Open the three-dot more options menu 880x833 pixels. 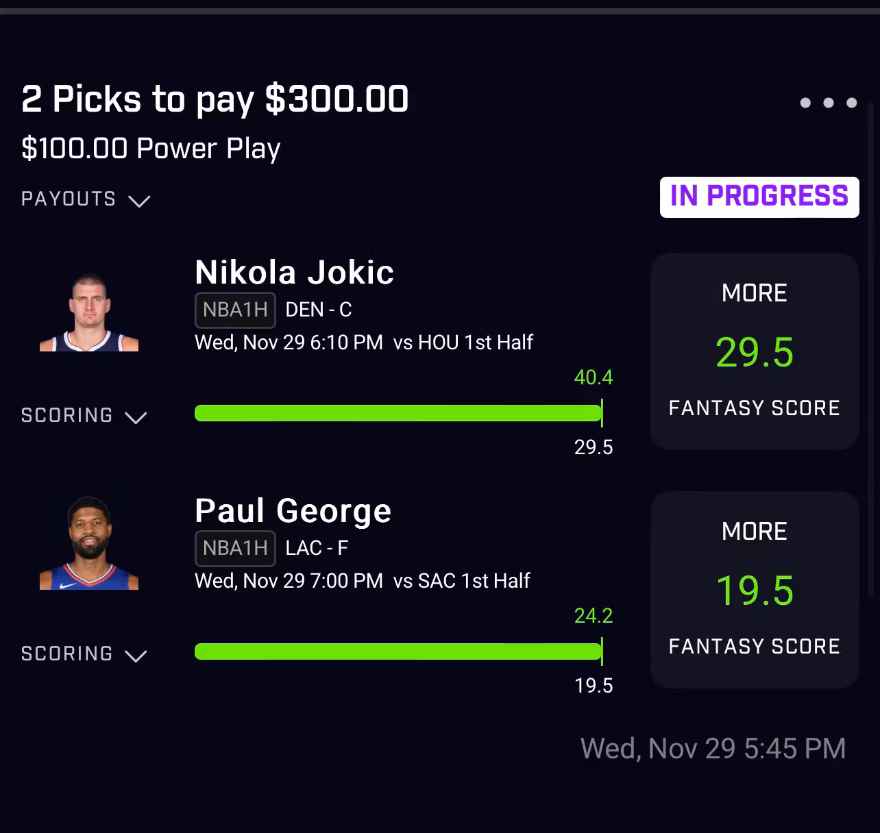pos(828,103)
